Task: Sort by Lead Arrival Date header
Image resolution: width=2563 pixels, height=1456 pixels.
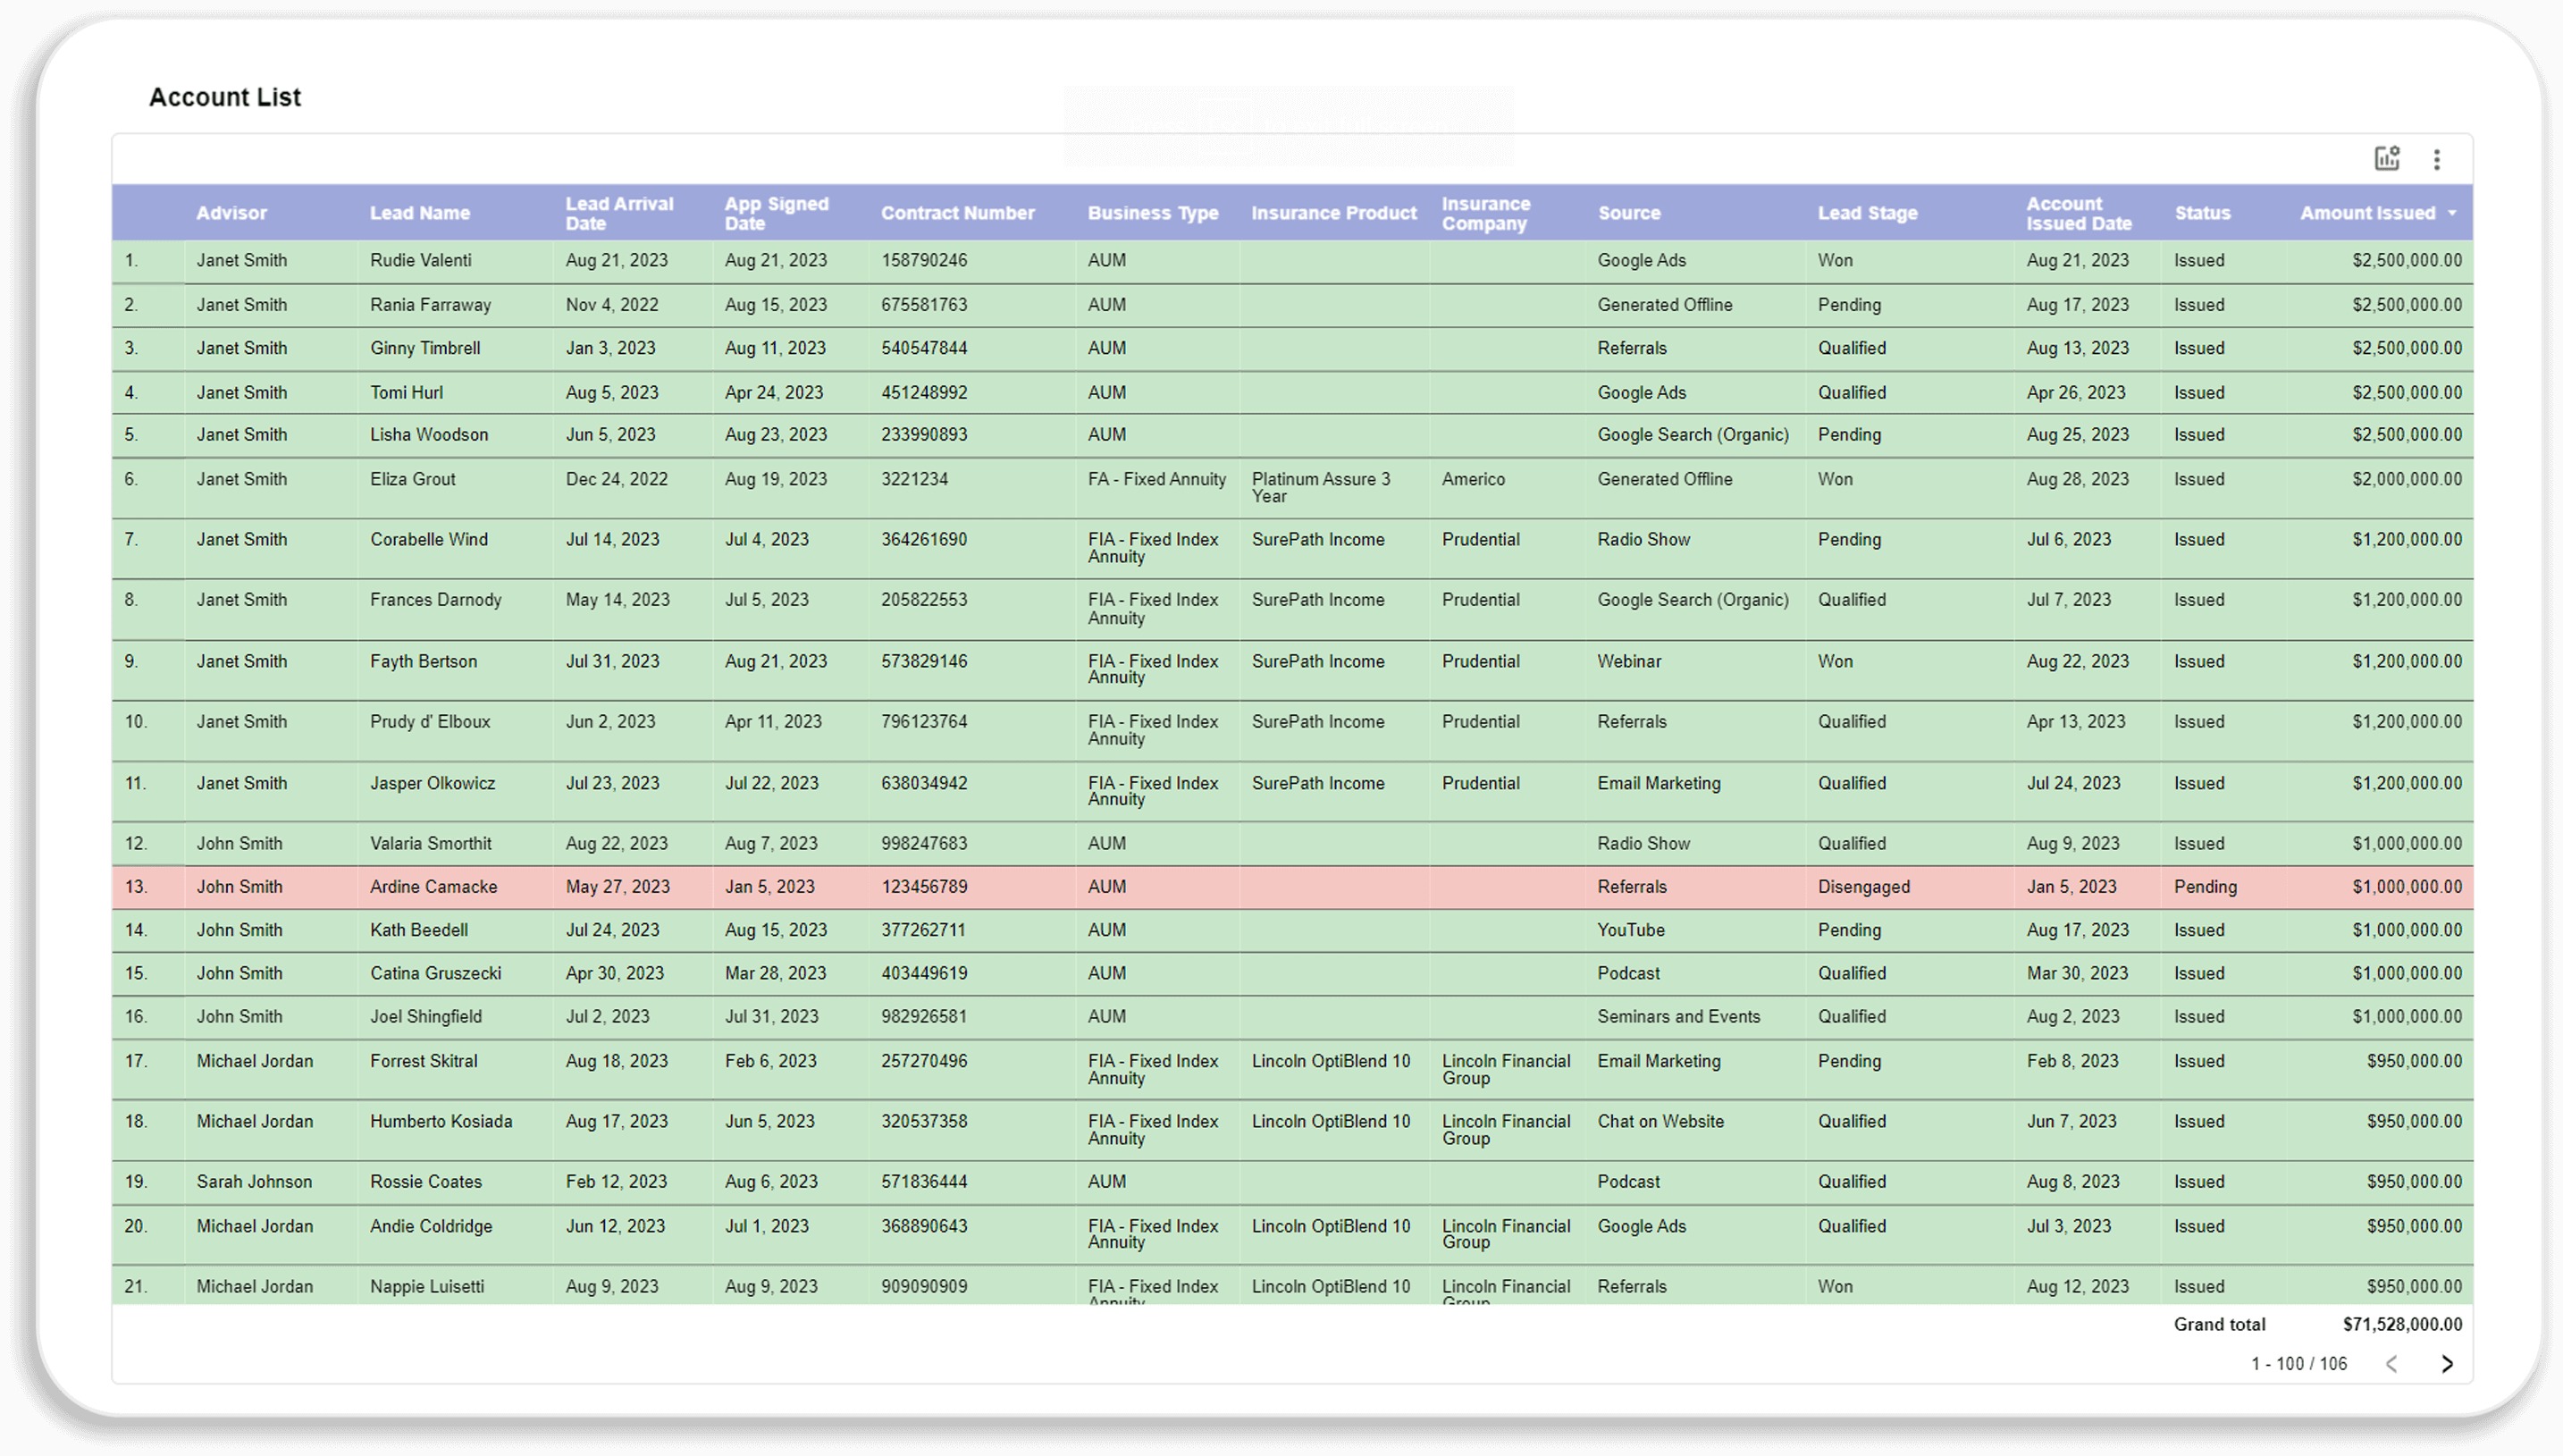Action: (x=620, y=213)
